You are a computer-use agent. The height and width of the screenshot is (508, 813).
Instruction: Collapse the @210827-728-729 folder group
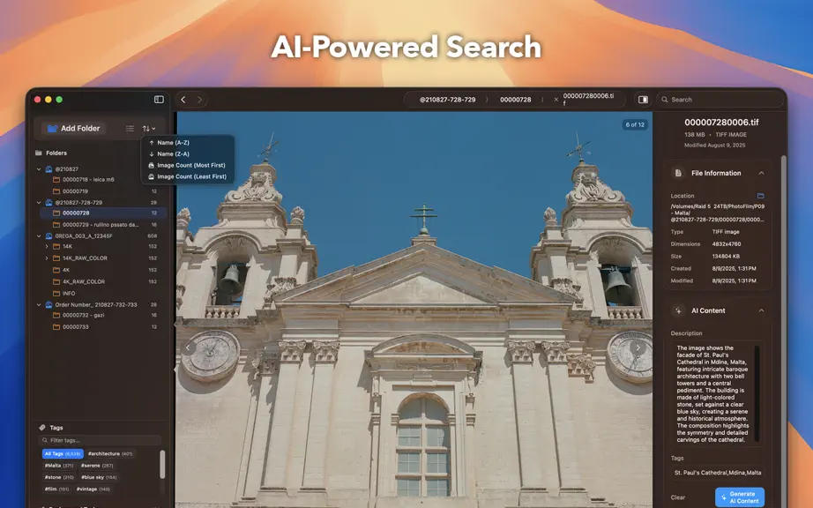click(x=39, y=203)
